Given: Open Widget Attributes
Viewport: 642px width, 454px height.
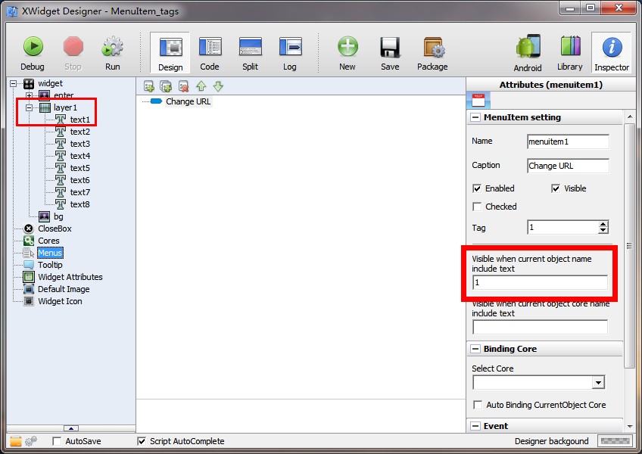Looking at the screenshot, I should click(70, 277).
